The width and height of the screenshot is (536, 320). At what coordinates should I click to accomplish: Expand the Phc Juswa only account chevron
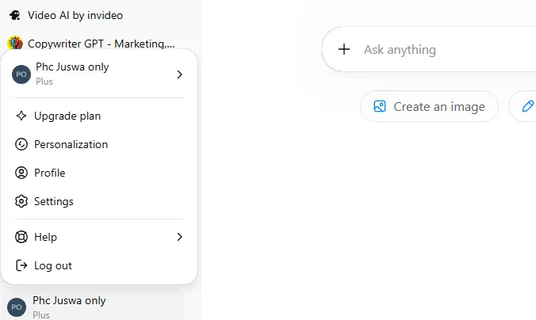[x=179, y=74]
